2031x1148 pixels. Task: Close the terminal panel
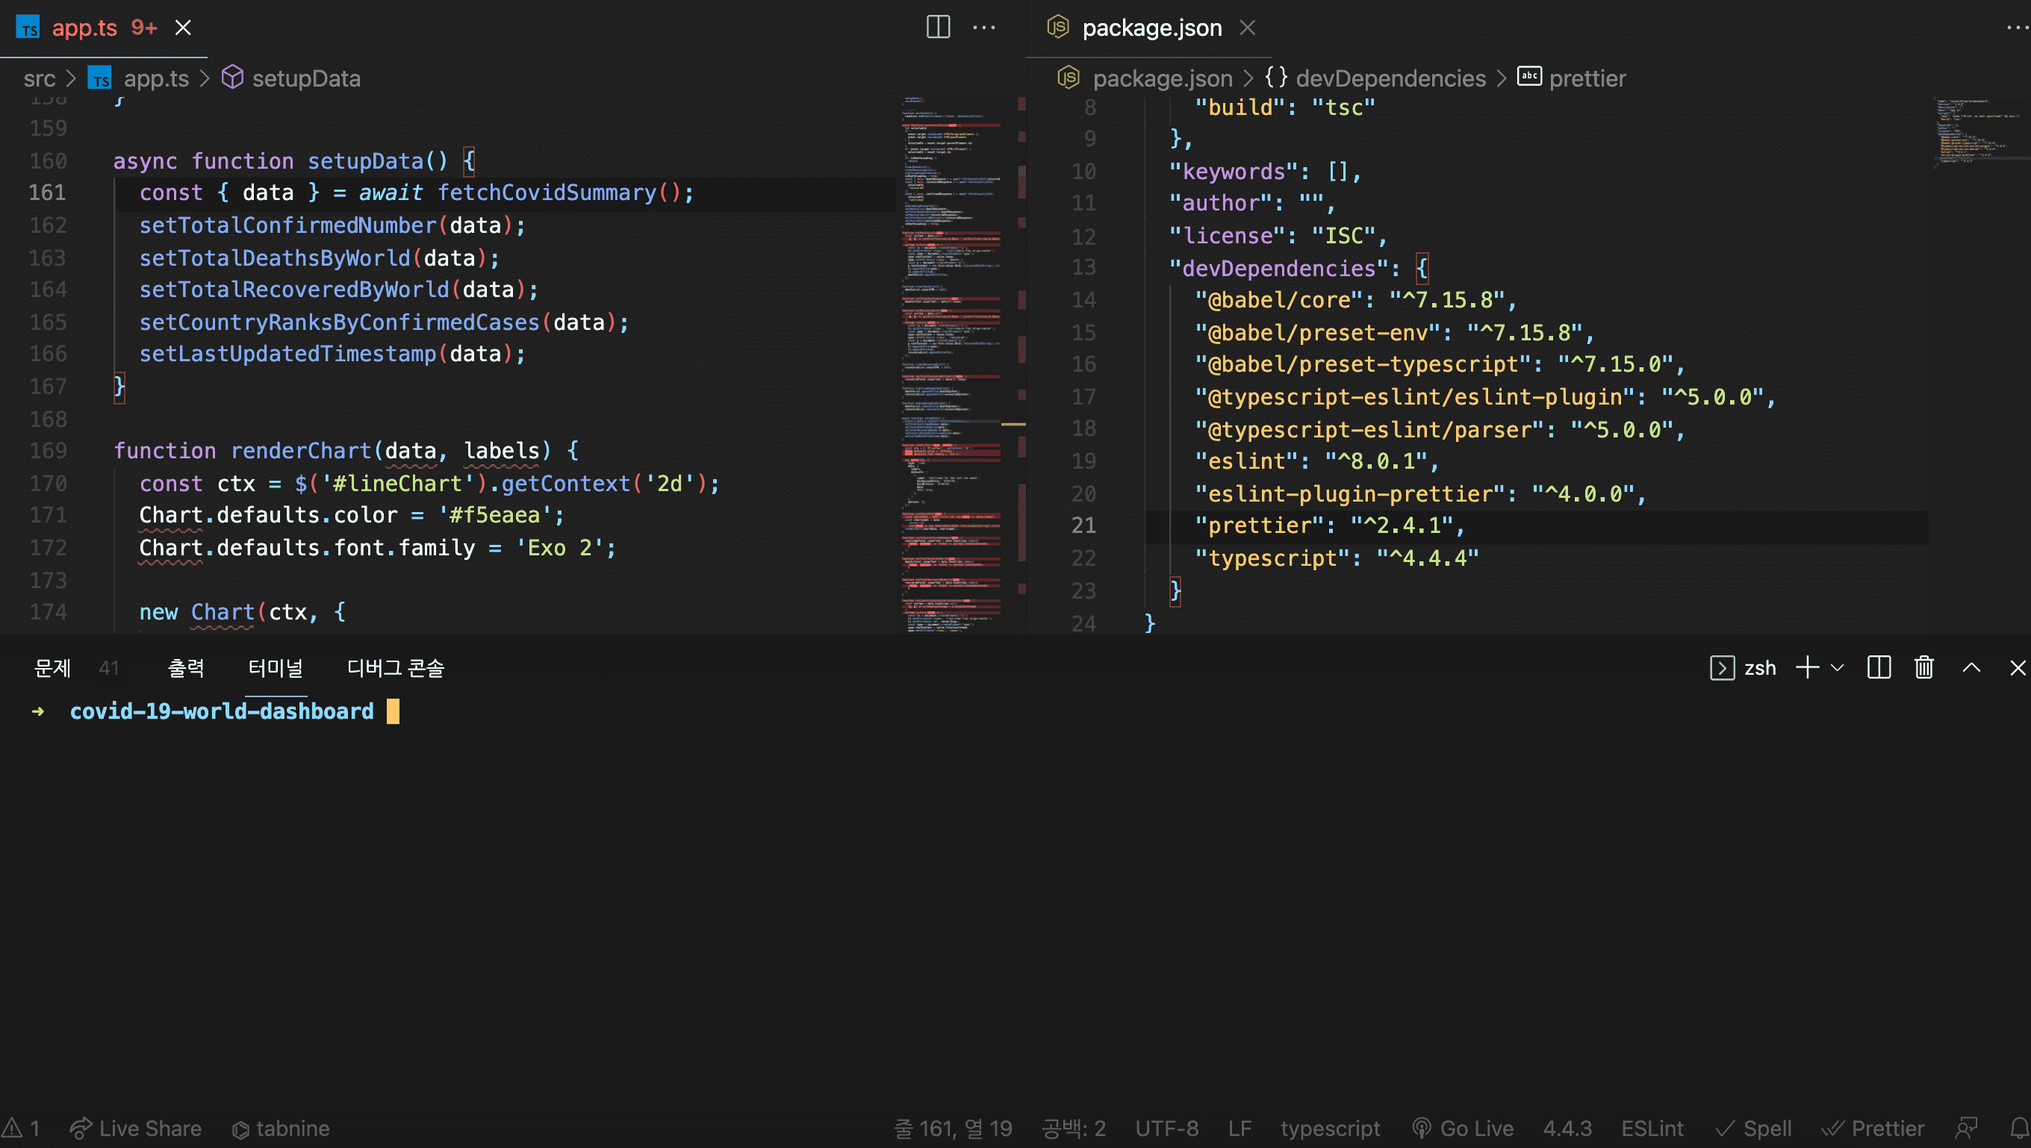(2018, 668)
